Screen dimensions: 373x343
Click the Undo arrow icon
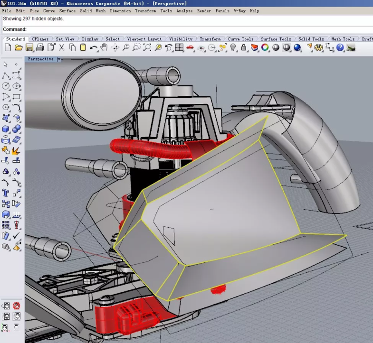(x=94, y=47)
